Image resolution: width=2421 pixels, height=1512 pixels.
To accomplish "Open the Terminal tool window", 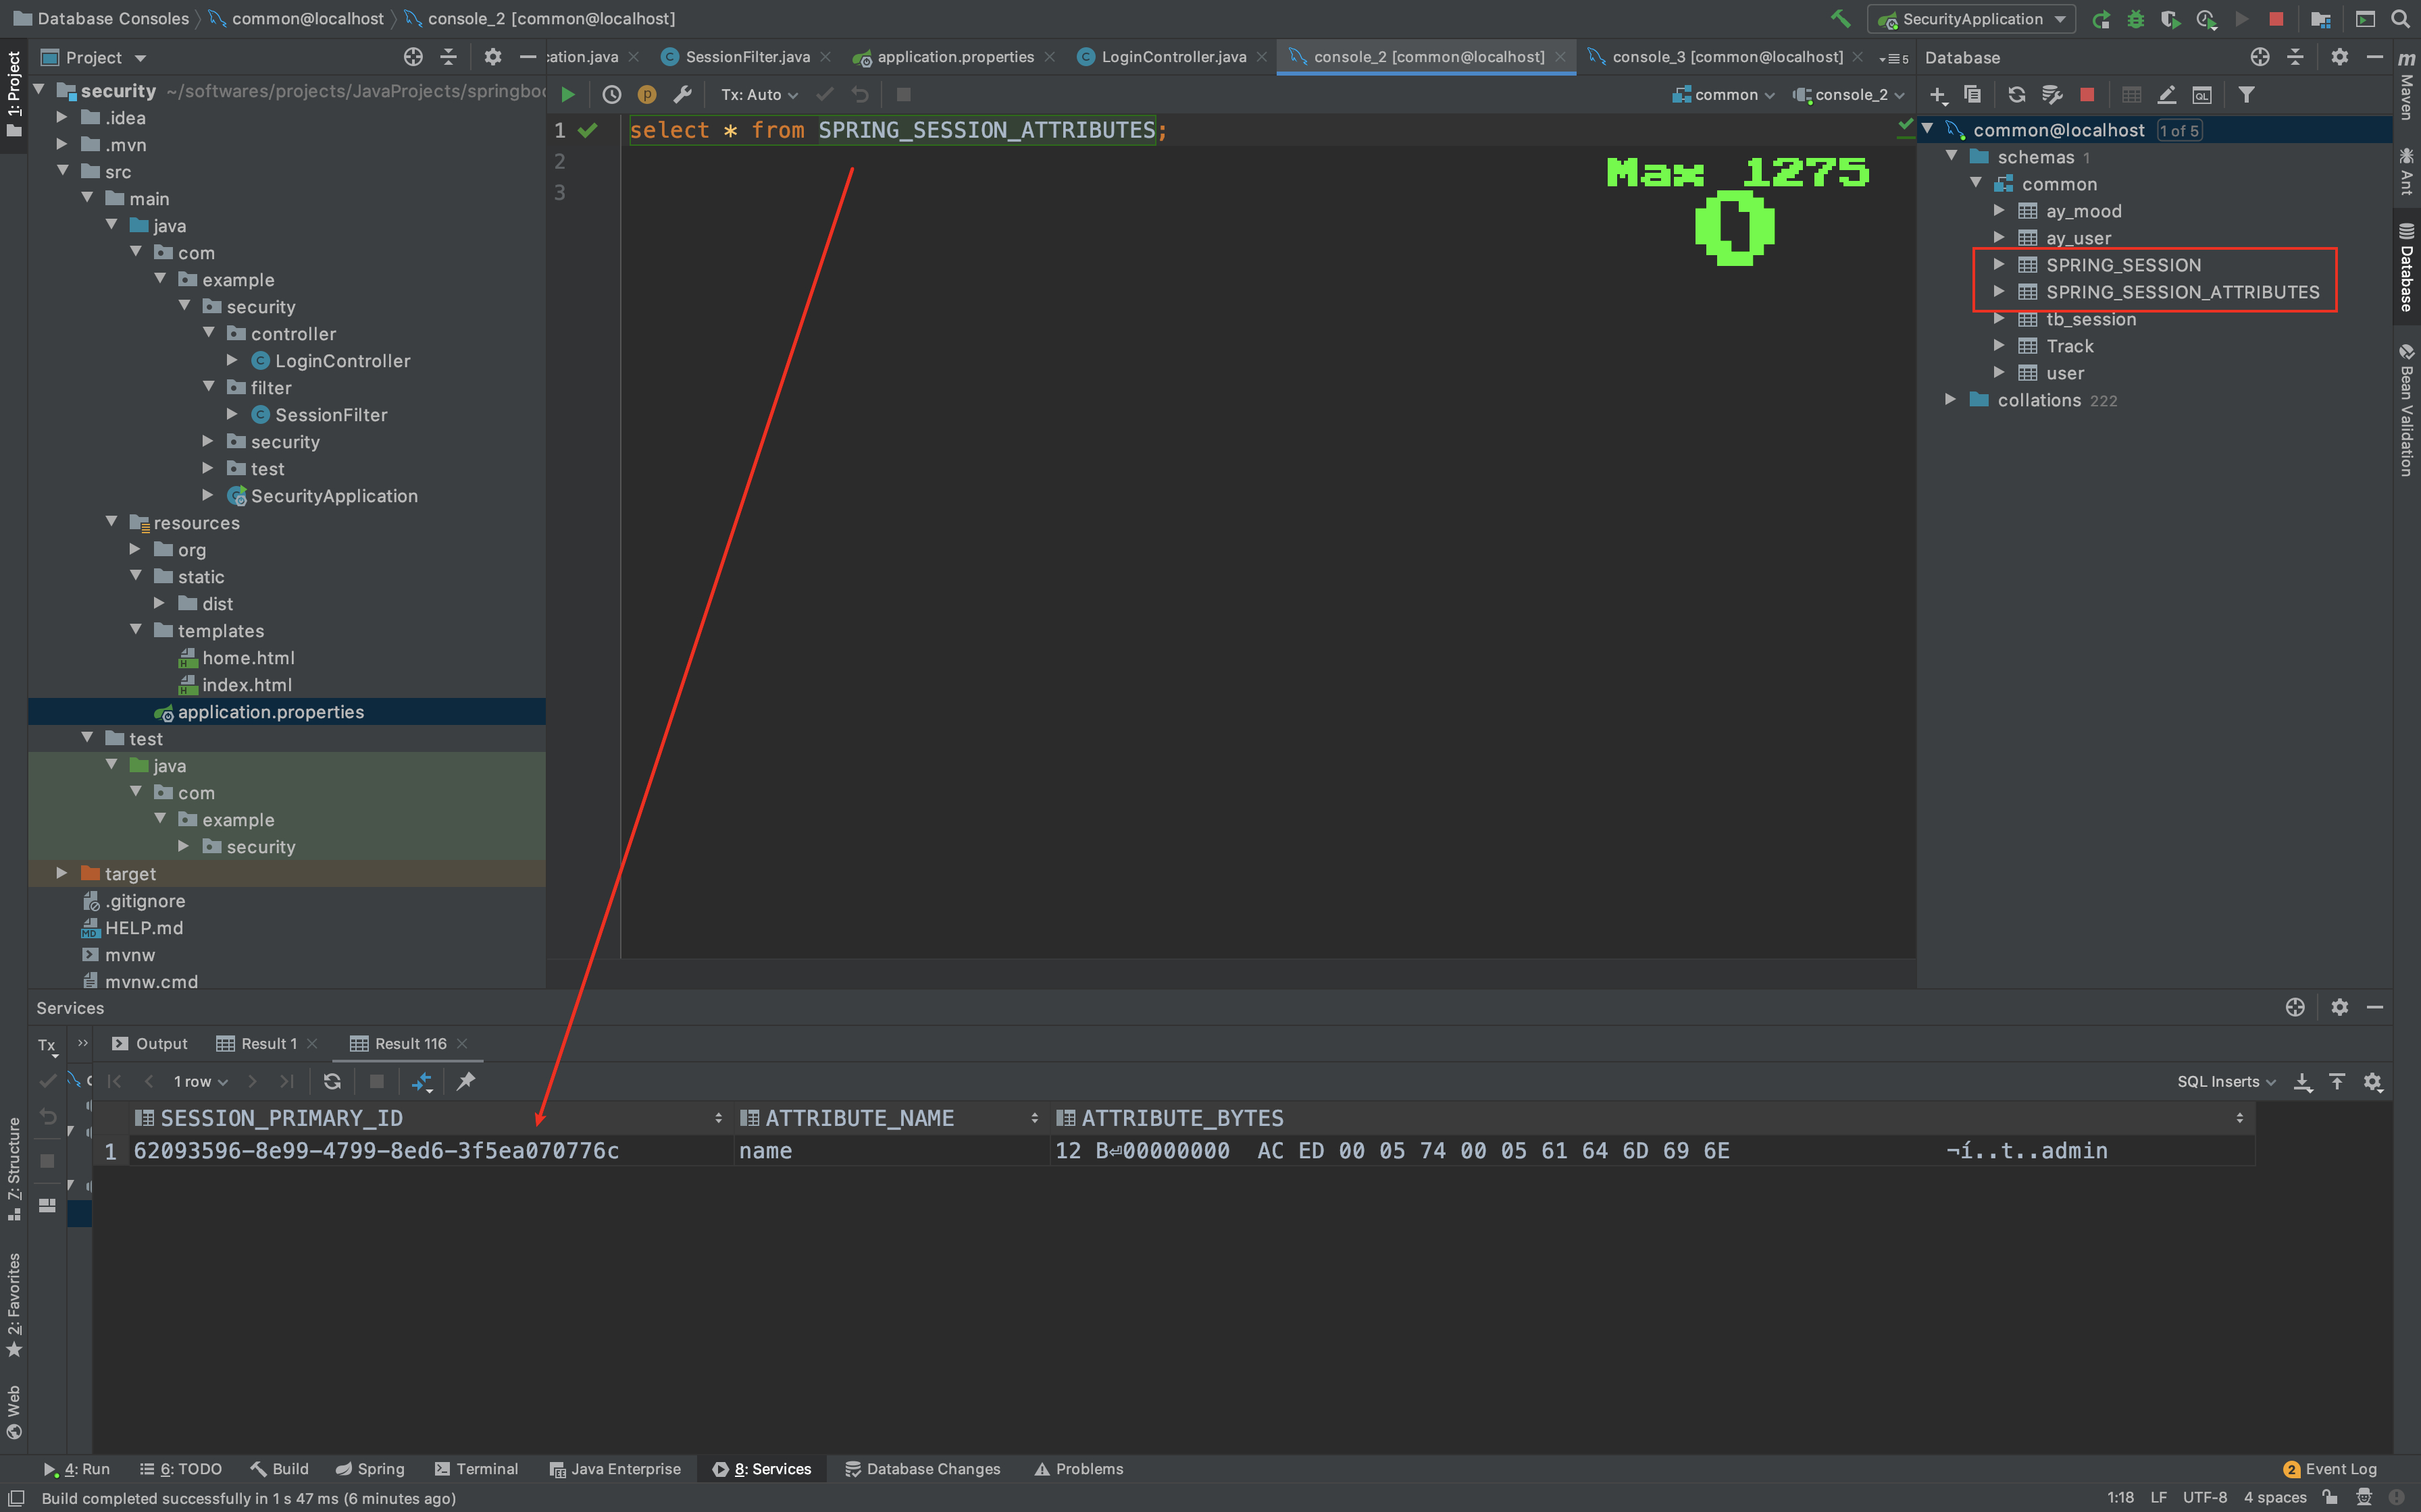I will coord(476,1468).
